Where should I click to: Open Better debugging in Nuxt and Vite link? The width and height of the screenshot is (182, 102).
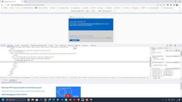click(x=14, y=95)
